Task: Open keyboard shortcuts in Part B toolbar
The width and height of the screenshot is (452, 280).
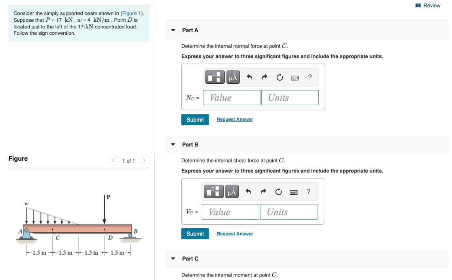Action: 293,192
